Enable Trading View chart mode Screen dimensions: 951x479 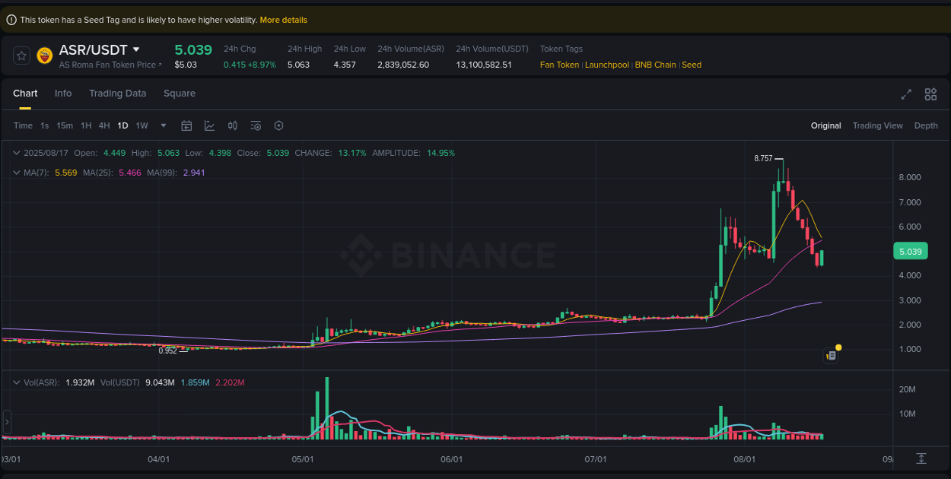(877, 125)
